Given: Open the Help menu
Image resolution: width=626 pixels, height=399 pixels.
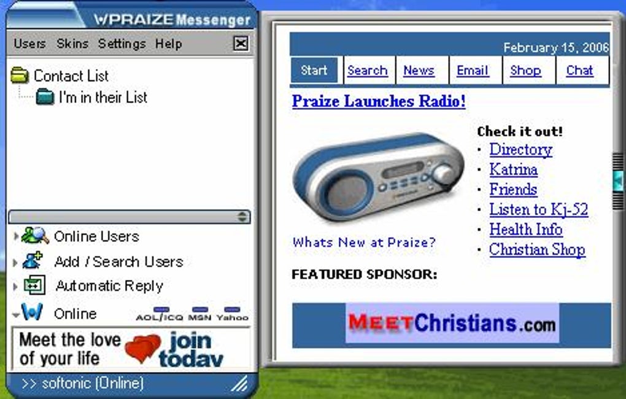Looking at the screenshot, I should pyautogui.click(x=169, y=44).
